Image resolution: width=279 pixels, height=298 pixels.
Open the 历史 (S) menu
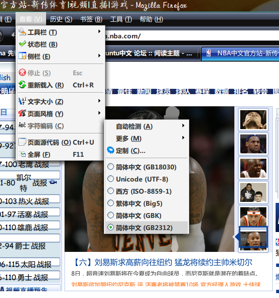pyautogui.click(x=61, y=19)
